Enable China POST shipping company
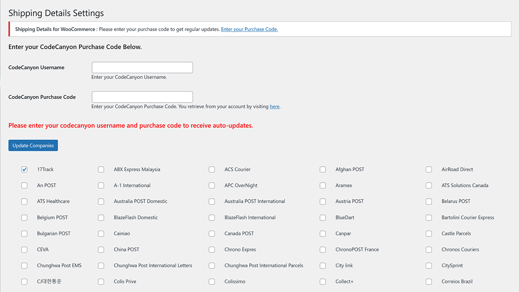The width and height of the screenshot is (519, 292). pyautogui.click(x=101, y=249)
